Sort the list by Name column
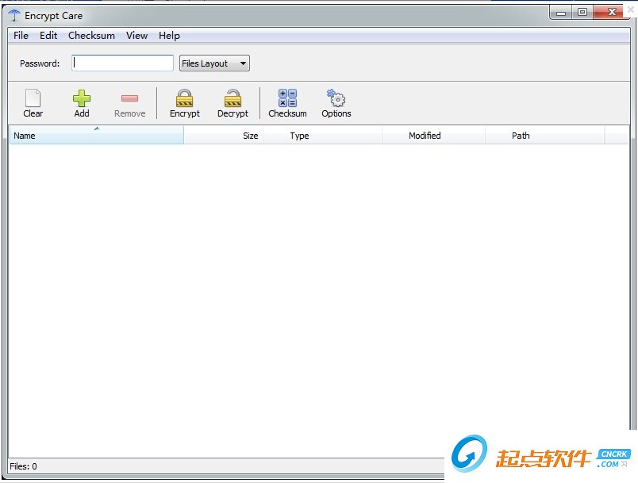 click(97, 135)
